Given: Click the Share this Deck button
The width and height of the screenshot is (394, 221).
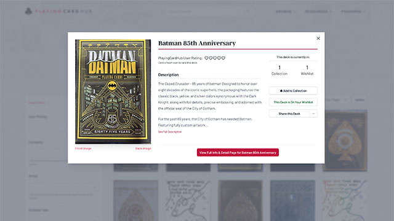Looking at the screenshot, I should coord(289,114).
